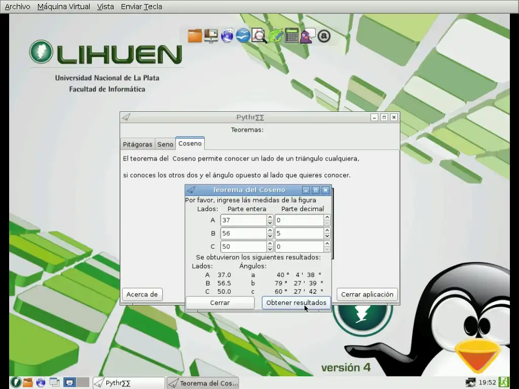Decrease side B integer part with down arrow
519x389 pixels.
[x=270, y=236]
